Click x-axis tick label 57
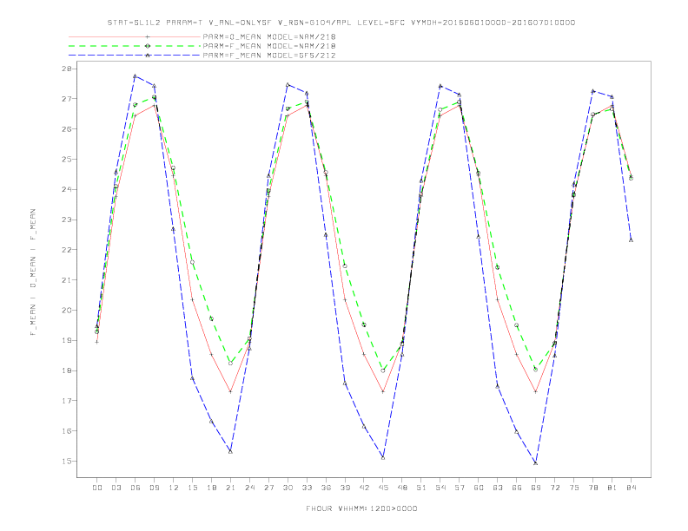This screenshot has width=688, height=531. [x=460, y=488]
